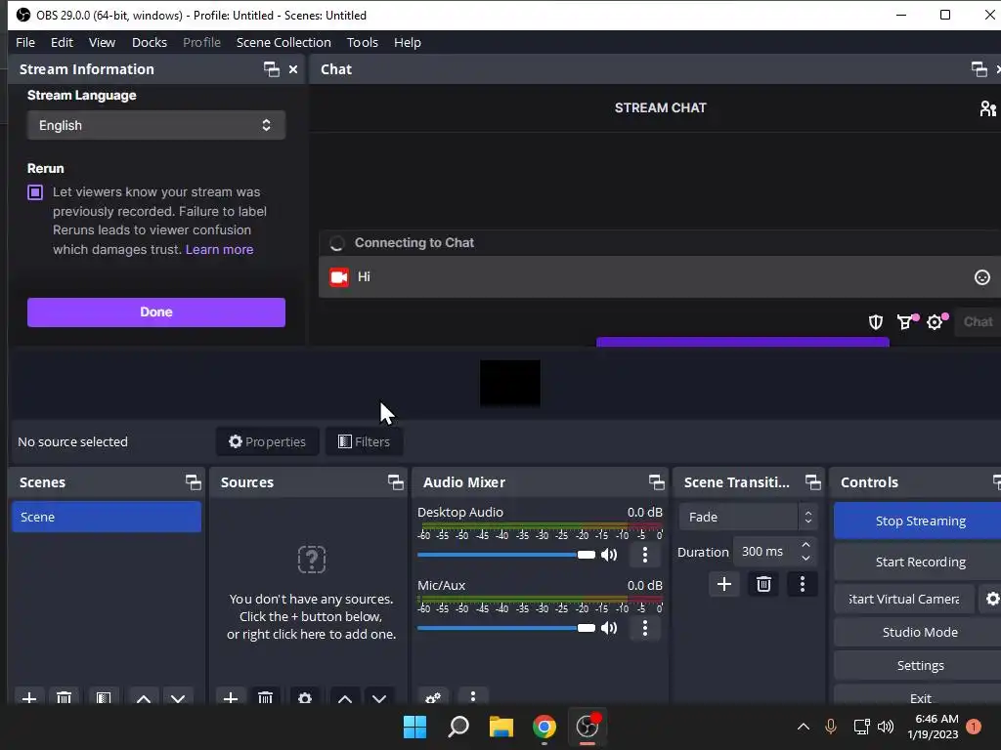Open the File menu
The height and width of the screenshot is (750, 1001).
(25, 42)
